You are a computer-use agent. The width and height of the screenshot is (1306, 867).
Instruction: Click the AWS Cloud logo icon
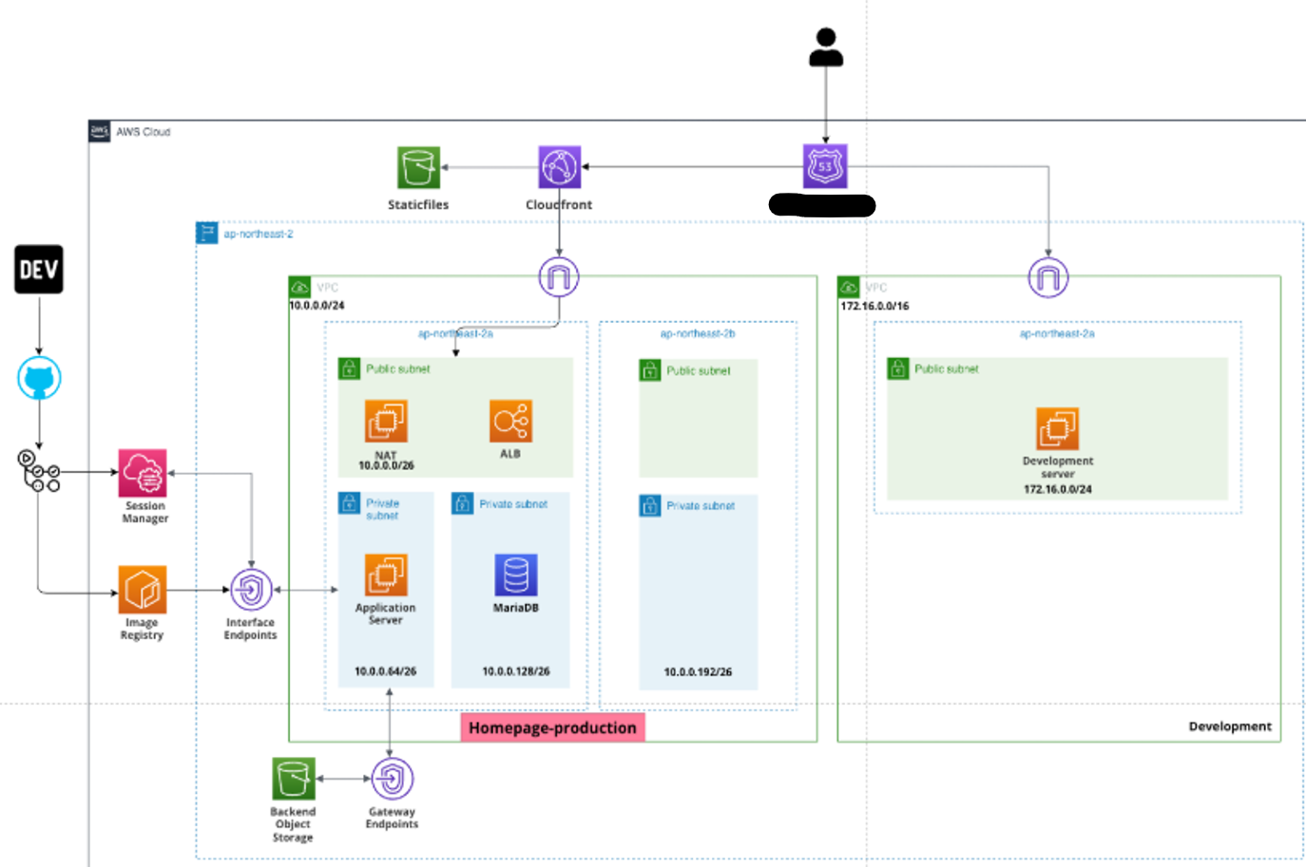[100, 131]
